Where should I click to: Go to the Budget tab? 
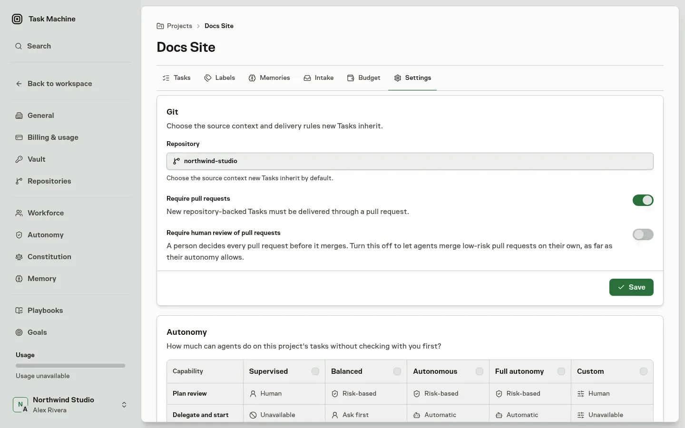(364, 78)
